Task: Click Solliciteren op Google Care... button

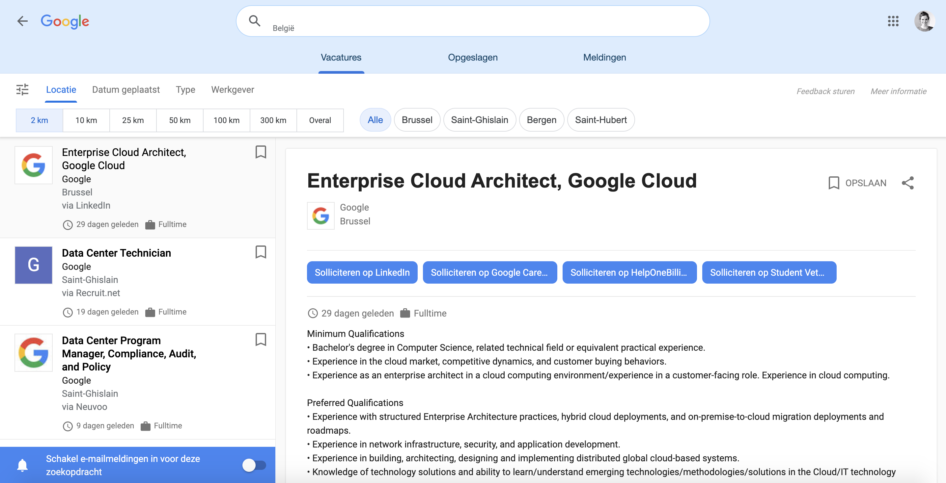Action: pyautogui.click(x=490, y=272)
